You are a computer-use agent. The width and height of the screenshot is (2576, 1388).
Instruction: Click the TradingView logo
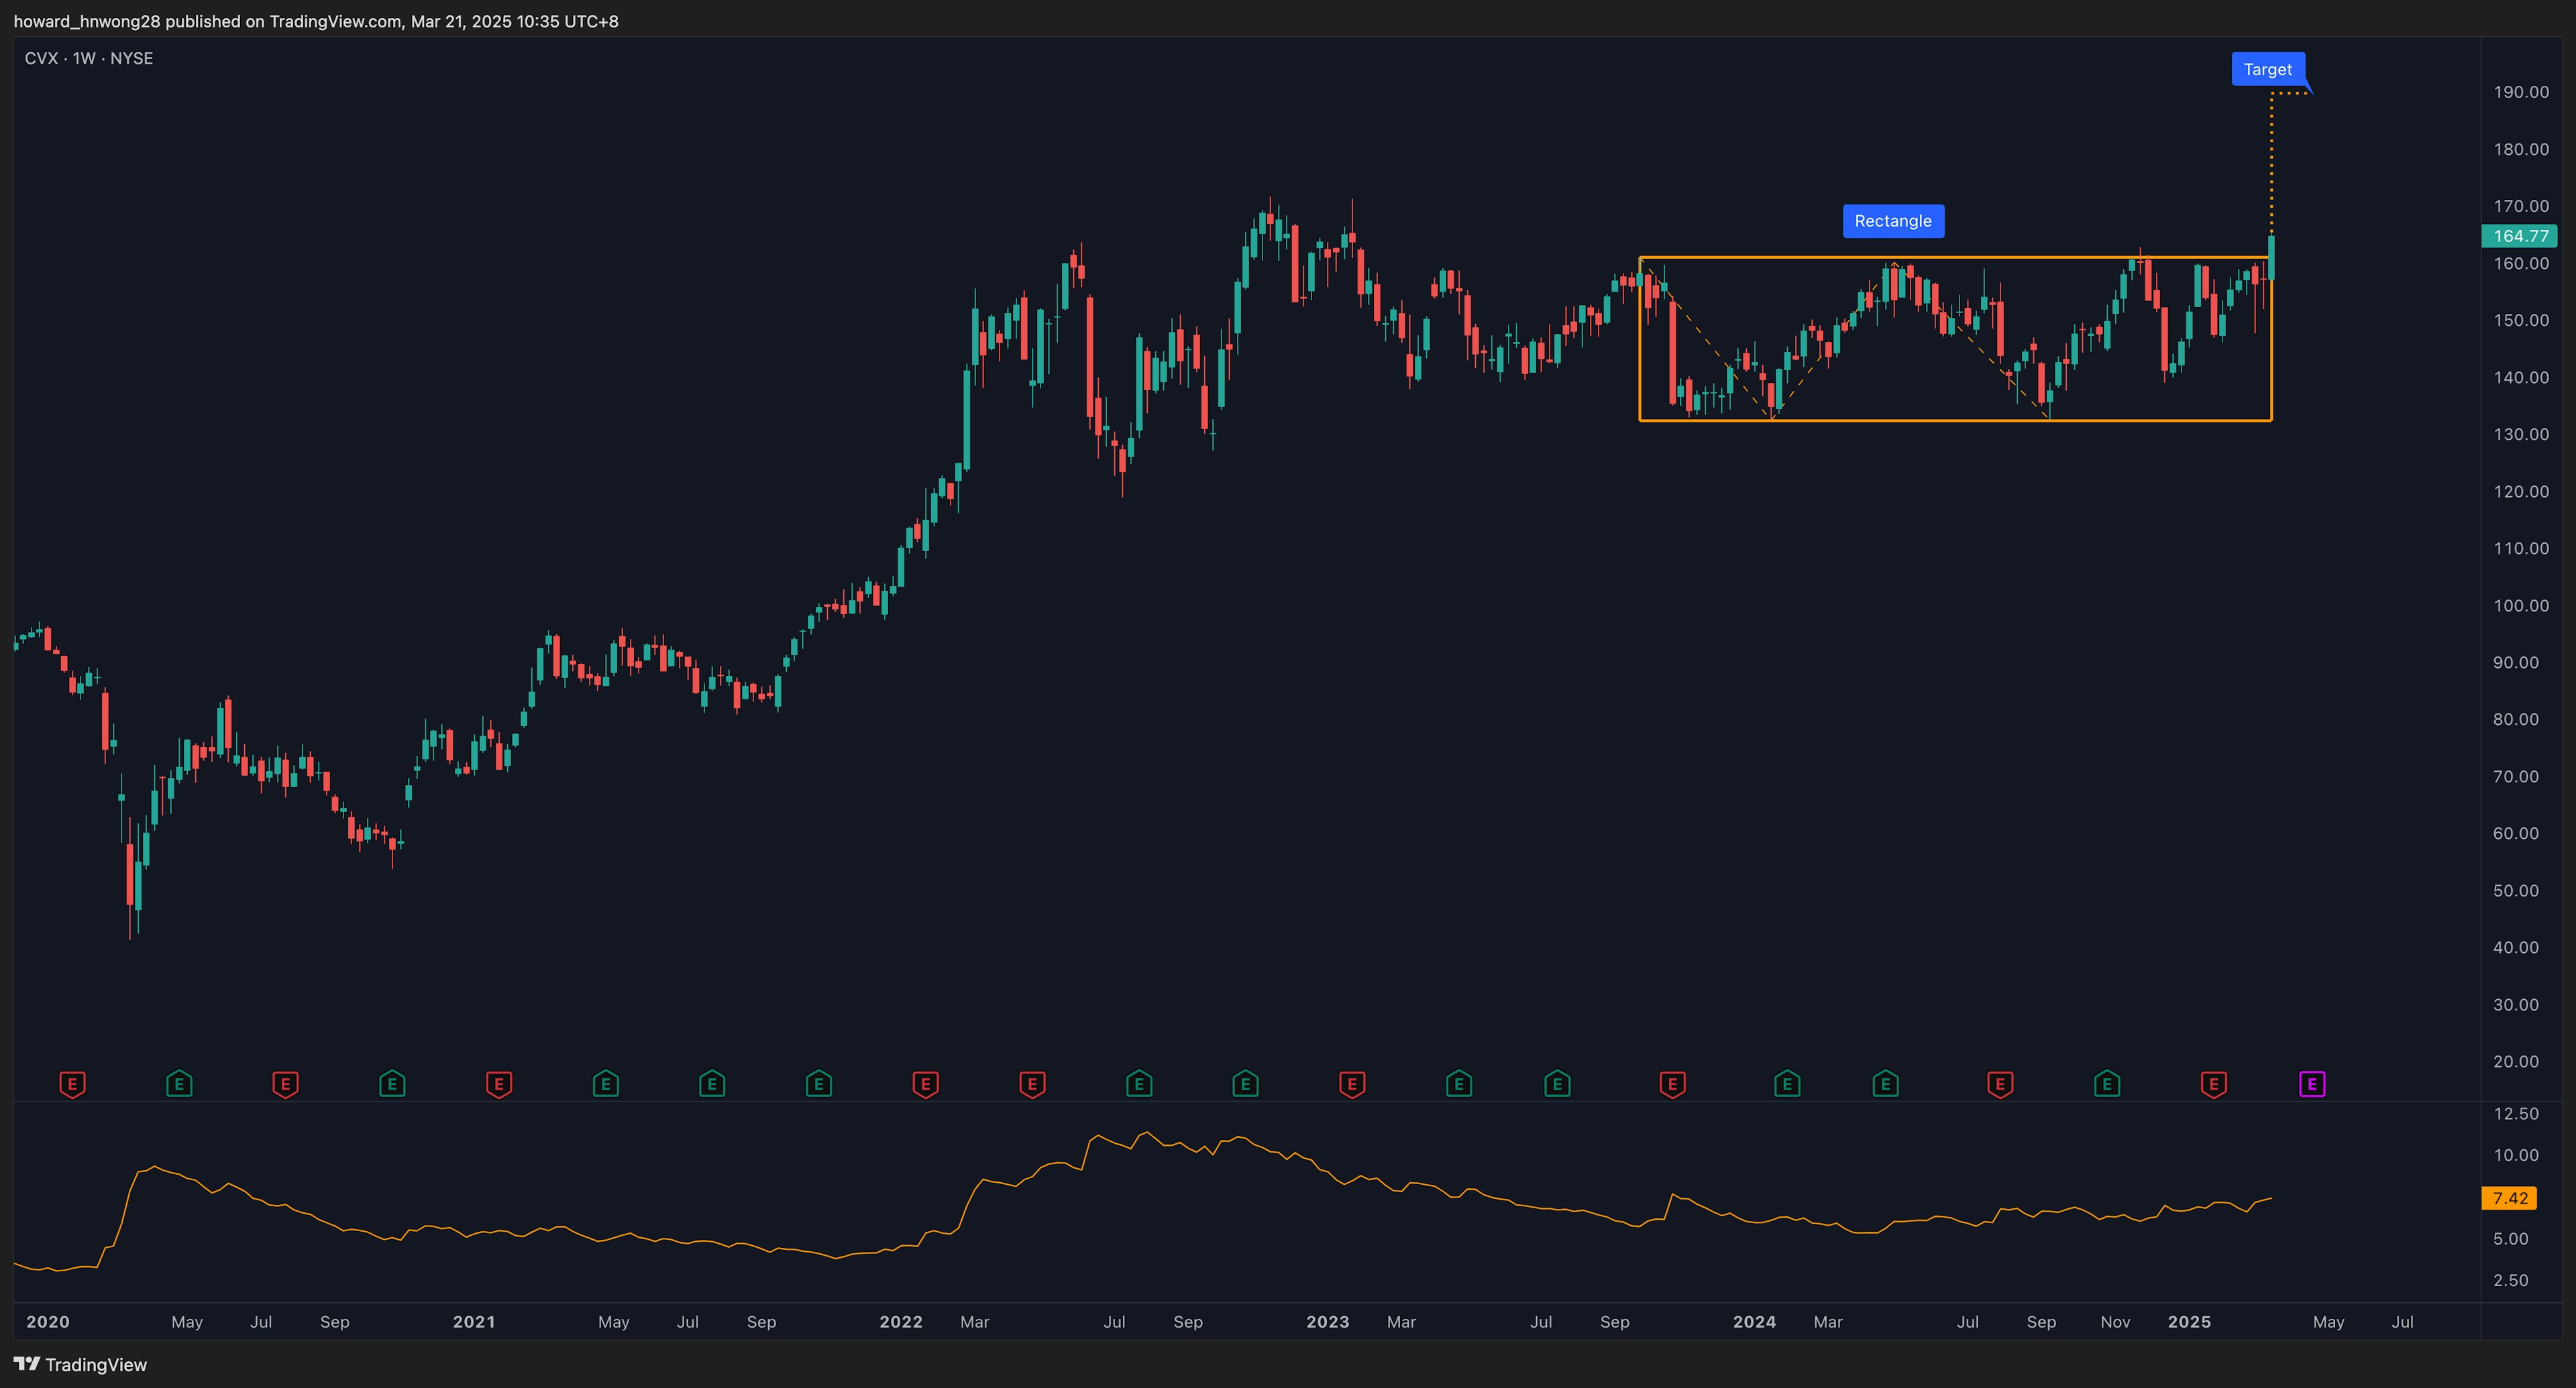pyautogui.click(x=80, y=1364)
